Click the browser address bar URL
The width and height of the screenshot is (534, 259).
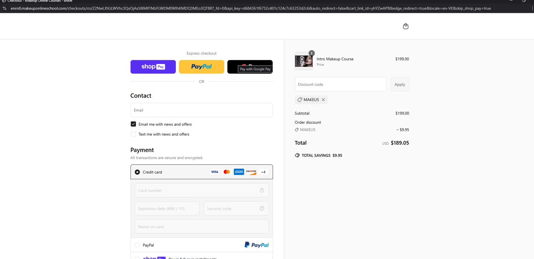251,8
